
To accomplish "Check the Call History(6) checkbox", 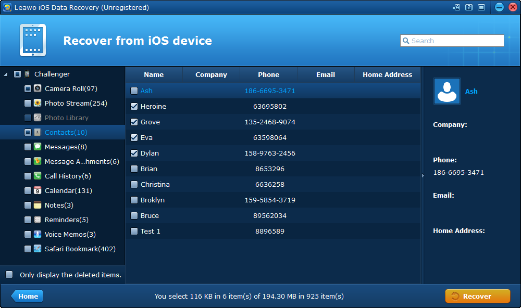I will (x=28, y=176).
